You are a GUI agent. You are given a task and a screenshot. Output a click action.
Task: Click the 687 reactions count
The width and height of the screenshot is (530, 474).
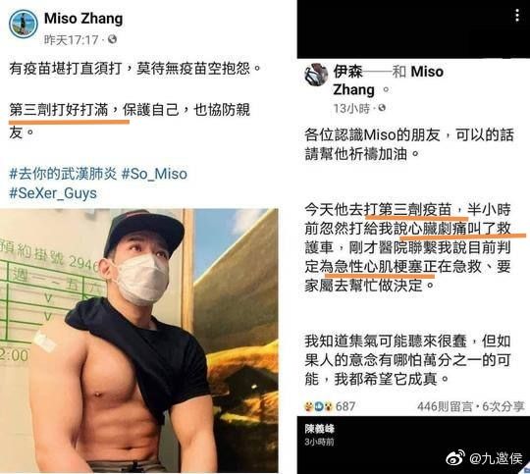tap(345, 406)
